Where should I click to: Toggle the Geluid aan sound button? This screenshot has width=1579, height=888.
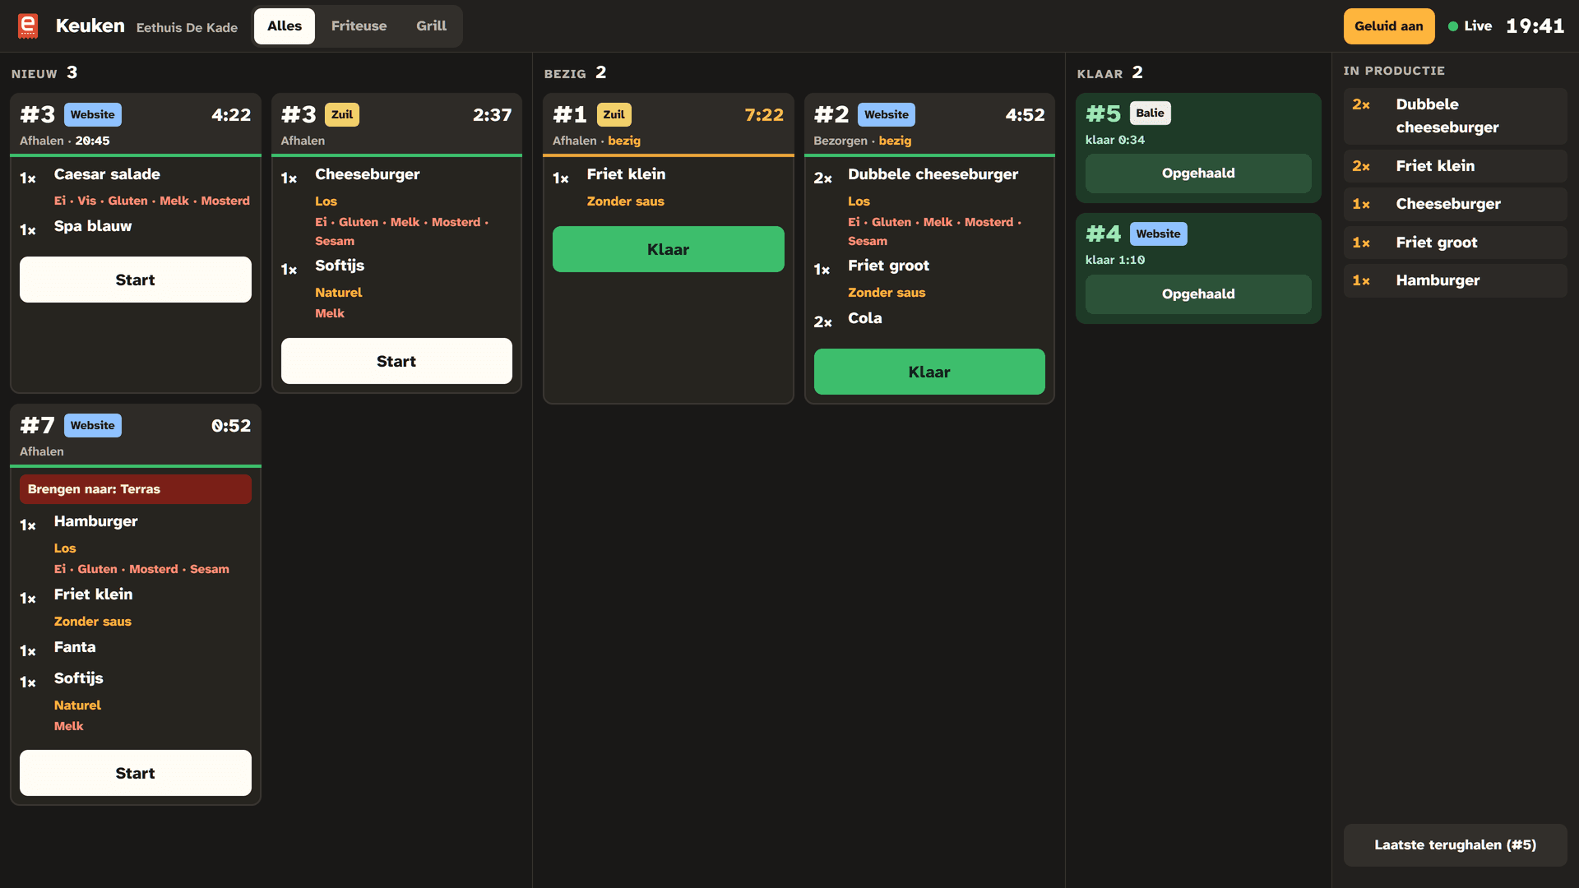click(1389, 26)
